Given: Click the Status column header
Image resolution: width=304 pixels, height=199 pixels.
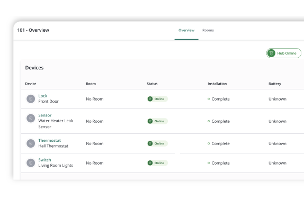Looking at the screenshot, I should (x=152, y=84).
